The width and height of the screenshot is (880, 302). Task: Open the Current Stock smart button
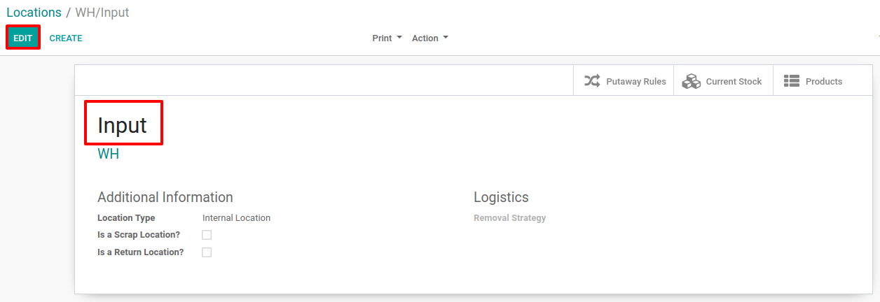[723, 81]
